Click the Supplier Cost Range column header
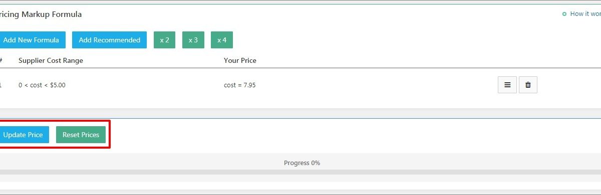Viewport: 601px width, 195px height. (x=51, y=60)
